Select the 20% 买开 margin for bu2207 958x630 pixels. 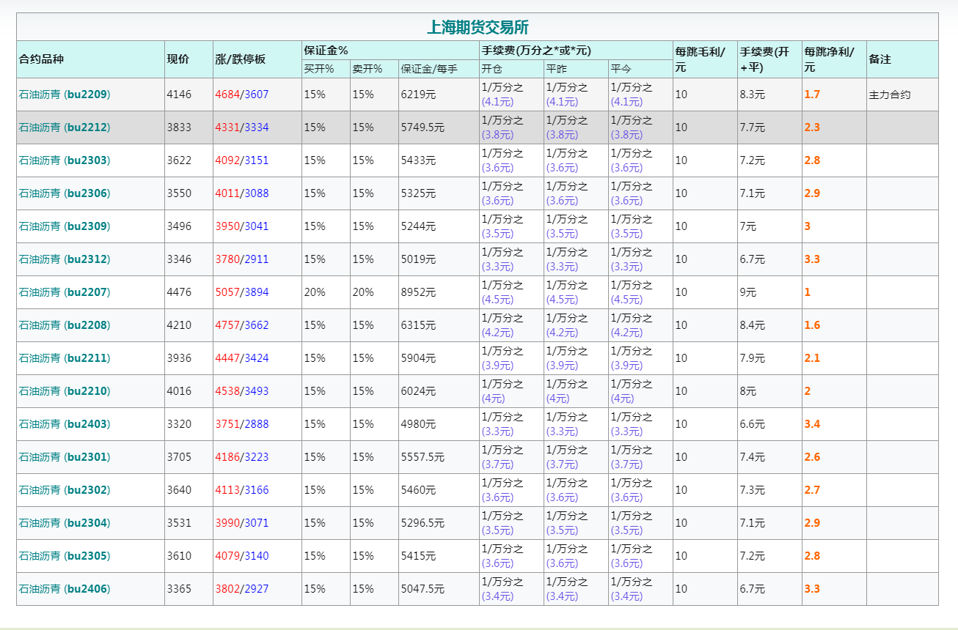[315, 292]
